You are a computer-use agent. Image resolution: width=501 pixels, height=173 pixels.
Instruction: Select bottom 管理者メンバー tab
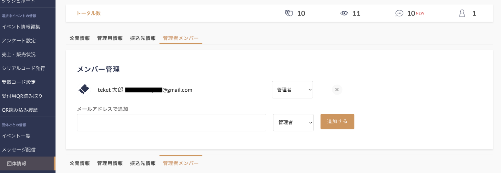pyautogui.click(x=181, y=163)
